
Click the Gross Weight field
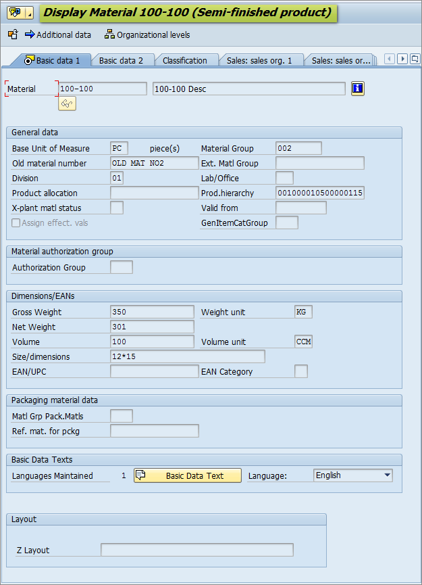pos(152,312)
